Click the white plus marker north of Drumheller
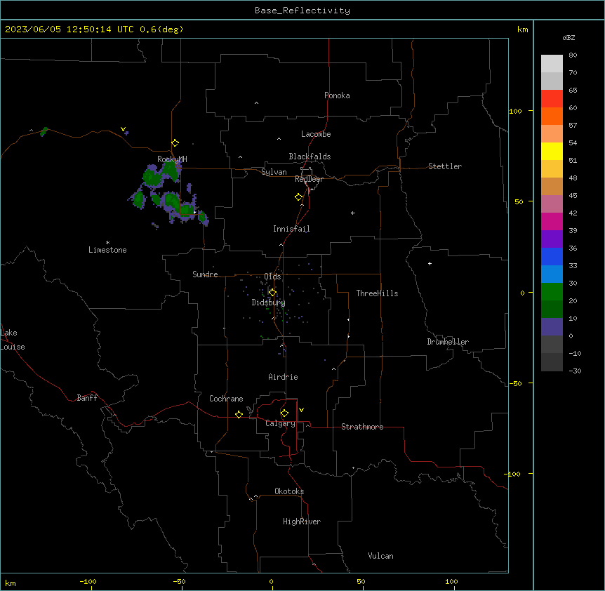The image size is (605, 591). 430,263
